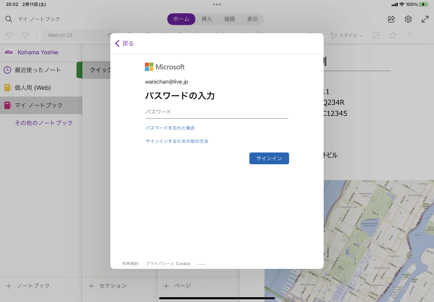Switch to the 挿入 tab

207,19
